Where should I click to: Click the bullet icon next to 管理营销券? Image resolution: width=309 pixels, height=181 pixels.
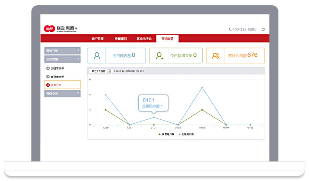48,77
